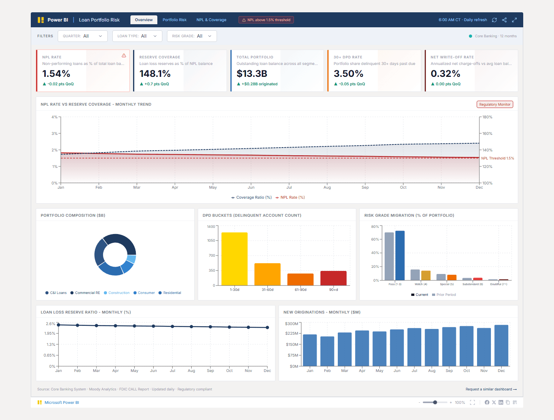This screenshot has height=420, width=554.
Task: Click the NPL above 1.5% threshold alert
Action: 266,20
